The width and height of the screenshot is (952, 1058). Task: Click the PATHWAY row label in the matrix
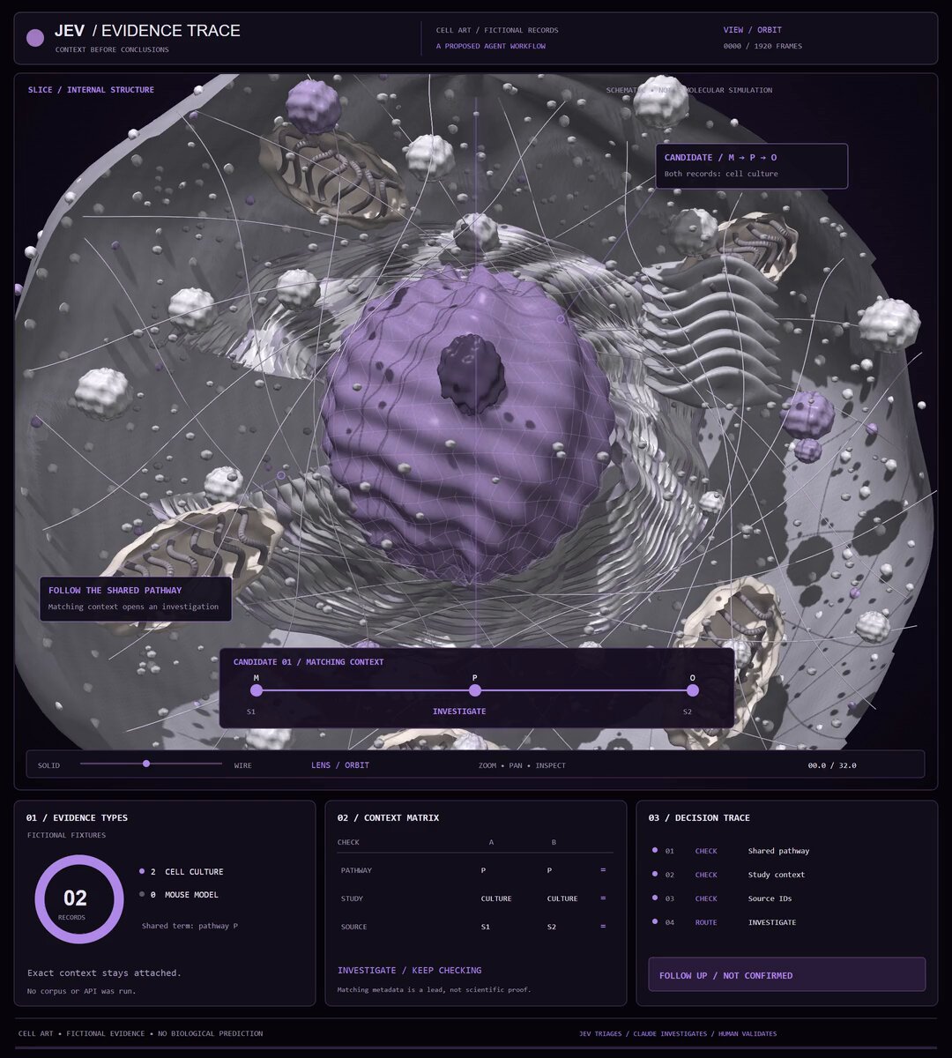[356, 870]
